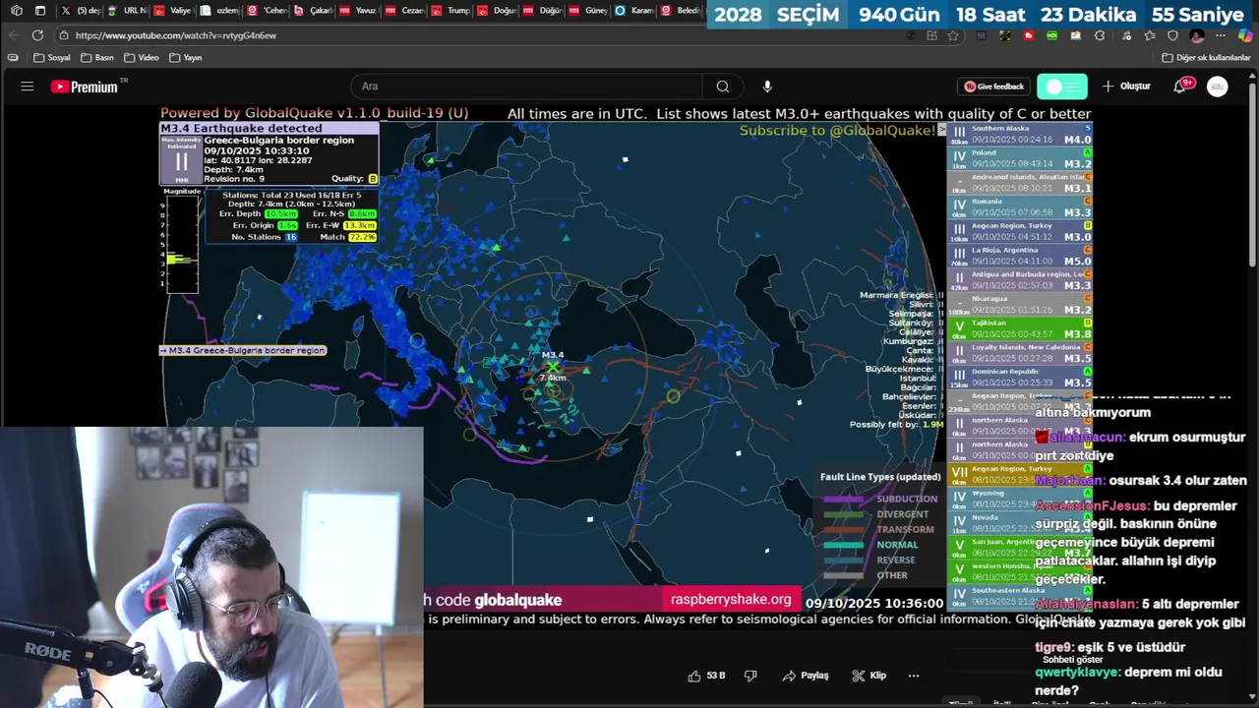Open browser settings and more ellipsis
Screen dimensions: 1259x708
click(1221, 35)
